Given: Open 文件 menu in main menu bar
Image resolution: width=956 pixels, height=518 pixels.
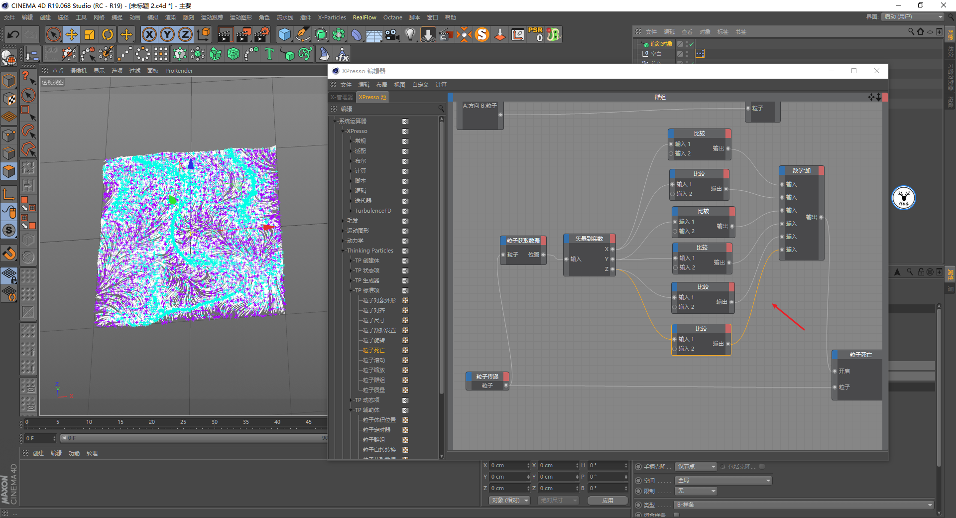Looking at the screenshot, I should point(9,17).
